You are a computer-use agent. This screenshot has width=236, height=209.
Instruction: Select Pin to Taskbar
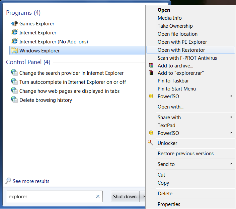pos(173,81)
